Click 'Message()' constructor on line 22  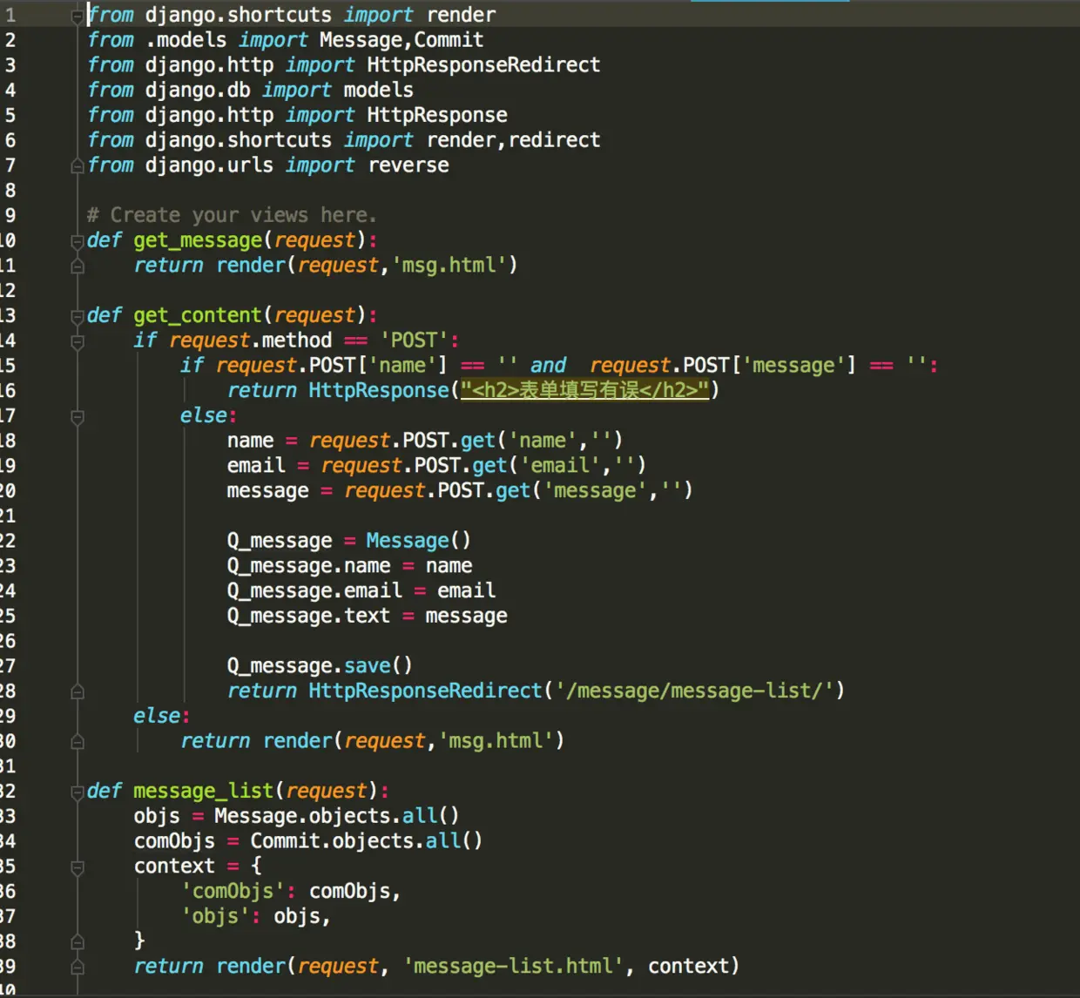coord(418,541)
